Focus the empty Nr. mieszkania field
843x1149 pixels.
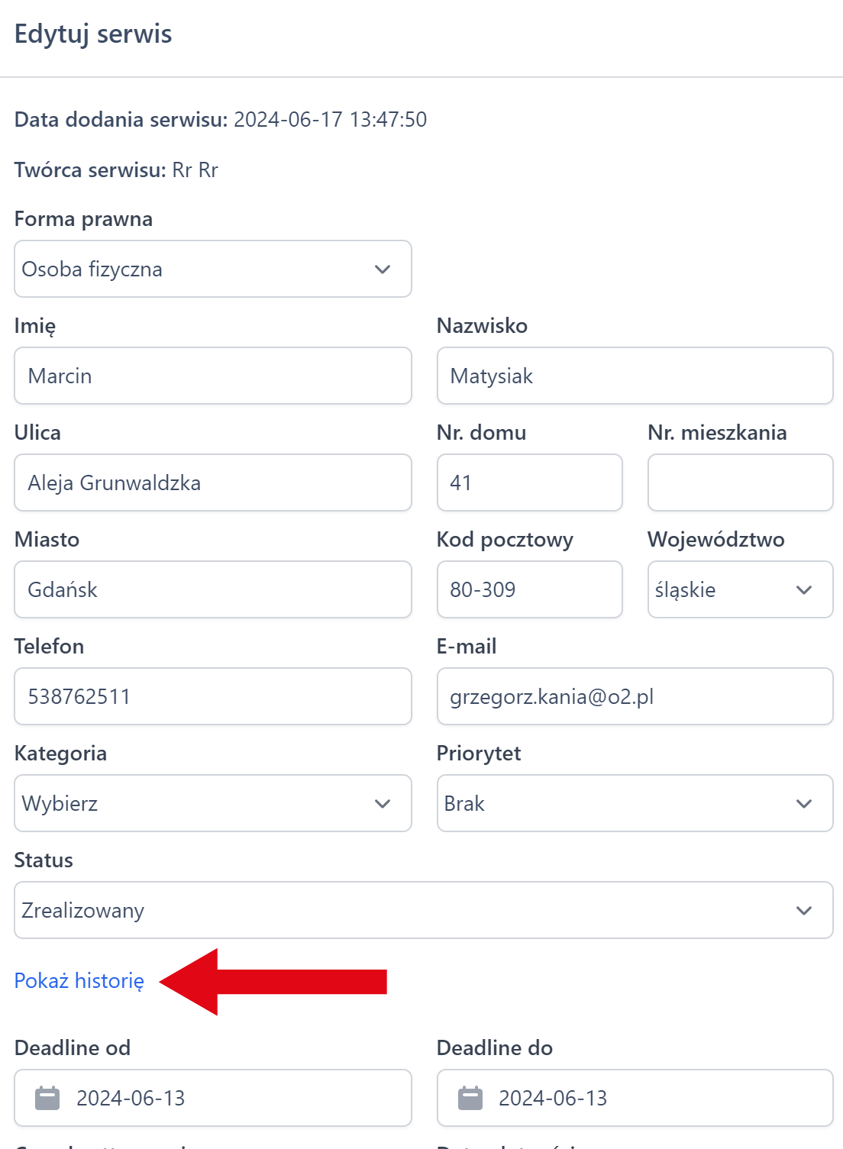point(739,483)
